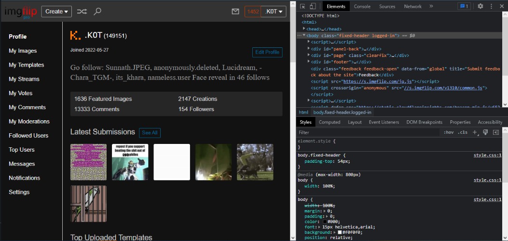Click the body.fixed-header.logged-in breadcrumb
The width and height of the screenshot is (508, 241).
click(x=342, y=112)
